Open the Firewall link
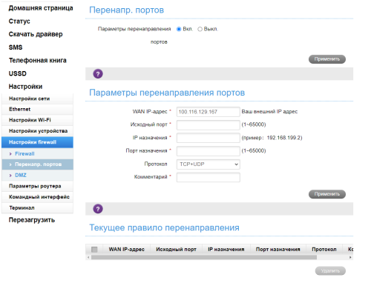Viewport: 371px width, 283px height. coord(24,154)
